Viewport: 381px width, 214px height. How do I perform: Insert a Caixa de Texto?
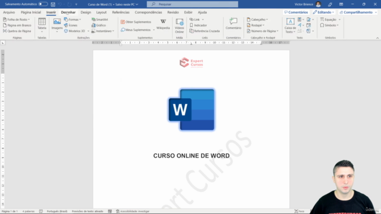click(x=290, y=26)
